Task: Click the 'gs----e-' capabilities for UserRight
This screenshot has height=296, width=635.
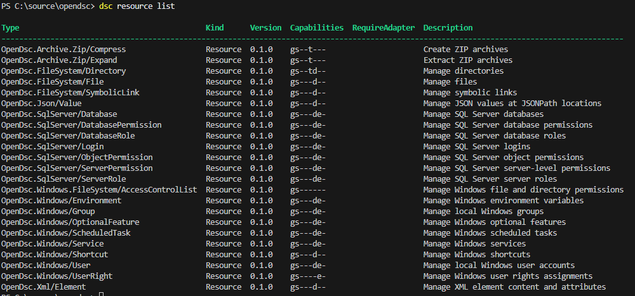Action: (308, 276)
